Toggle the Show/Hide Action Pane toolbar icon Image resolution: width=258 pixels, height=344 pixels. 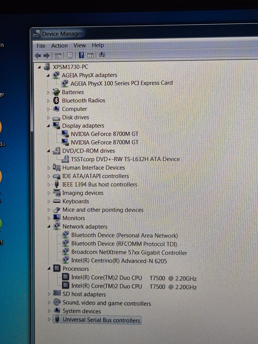tap(91, 55)
